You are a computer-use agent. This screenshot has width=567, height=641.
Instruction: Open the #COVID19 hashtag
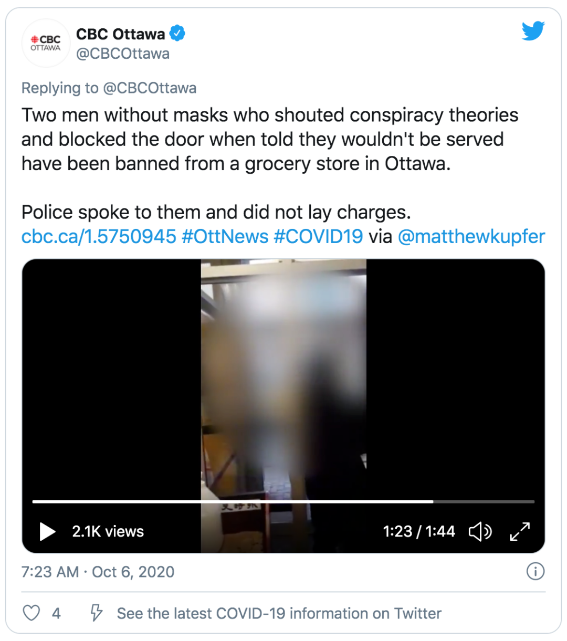click(318, 236)
